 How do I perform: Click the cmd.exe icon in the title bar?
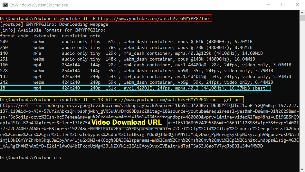pyautogui.click(x=5, y=5)
